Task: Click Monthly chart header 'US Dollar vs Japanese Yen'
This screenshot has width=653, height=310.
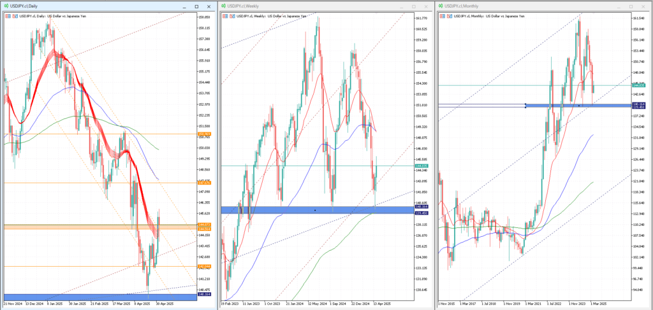Action: [505, 16]
